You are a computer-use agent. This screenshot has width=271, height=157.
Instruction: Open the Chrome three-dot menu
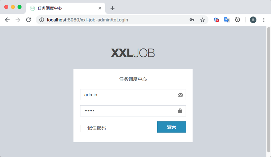264,20
